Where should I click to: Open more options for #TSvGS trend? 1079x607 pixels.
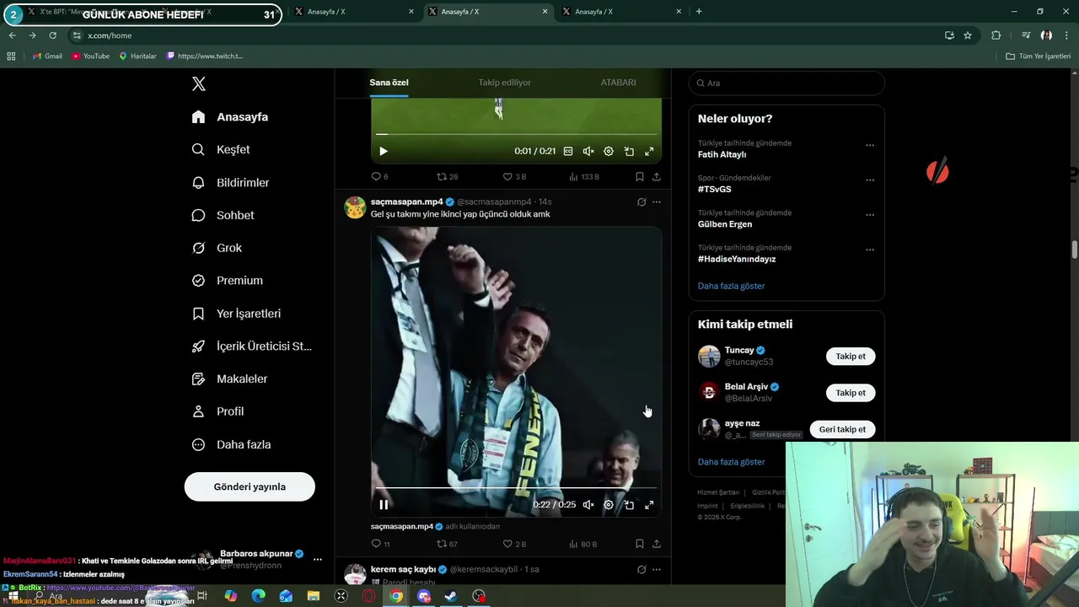[x=870, y=180]
